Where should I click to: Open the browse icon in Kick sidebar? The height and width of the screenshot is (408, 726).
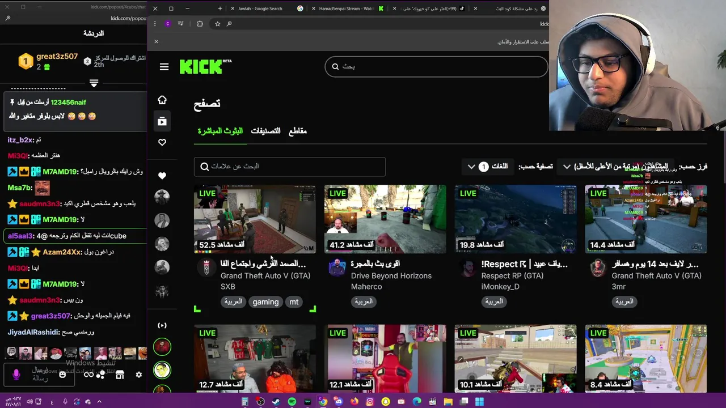pos(162,121)
